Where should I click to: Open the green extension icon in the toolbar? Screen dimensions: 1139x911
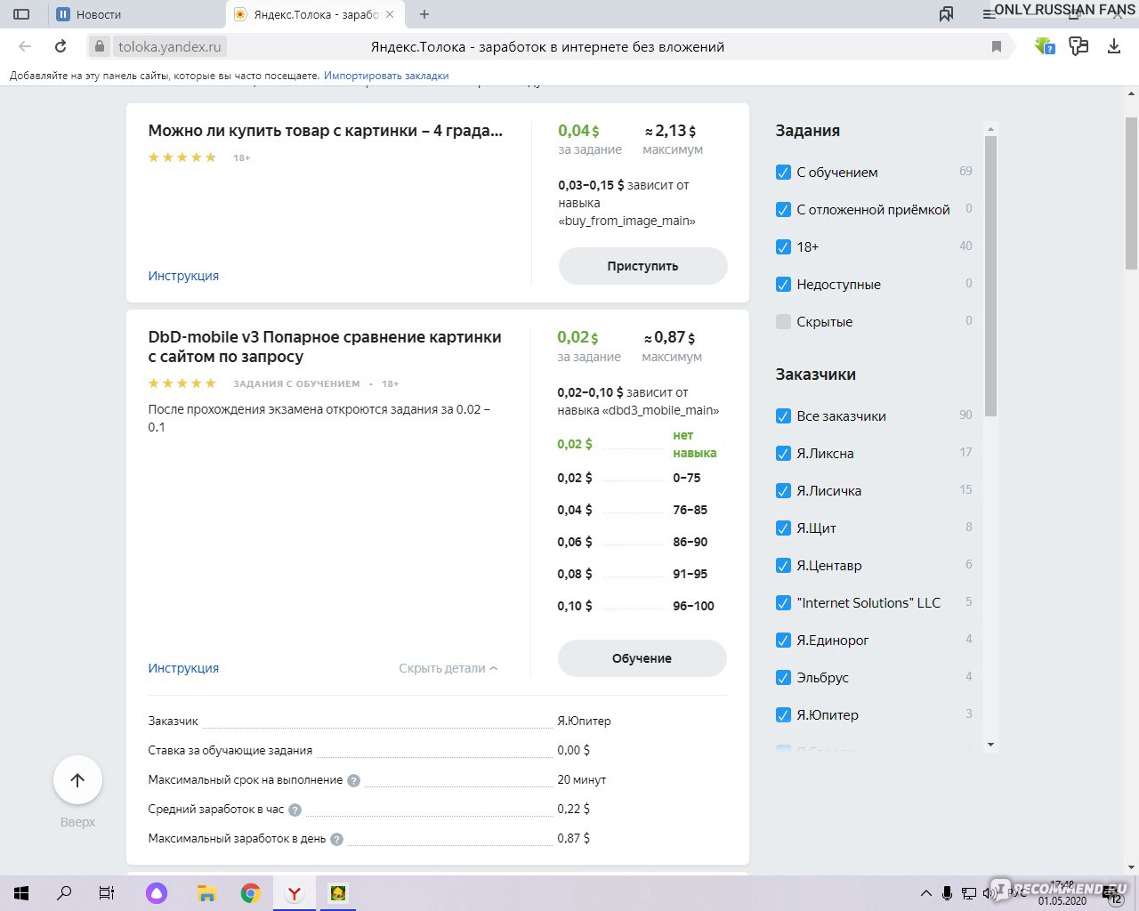click(x=1044, y=46)
